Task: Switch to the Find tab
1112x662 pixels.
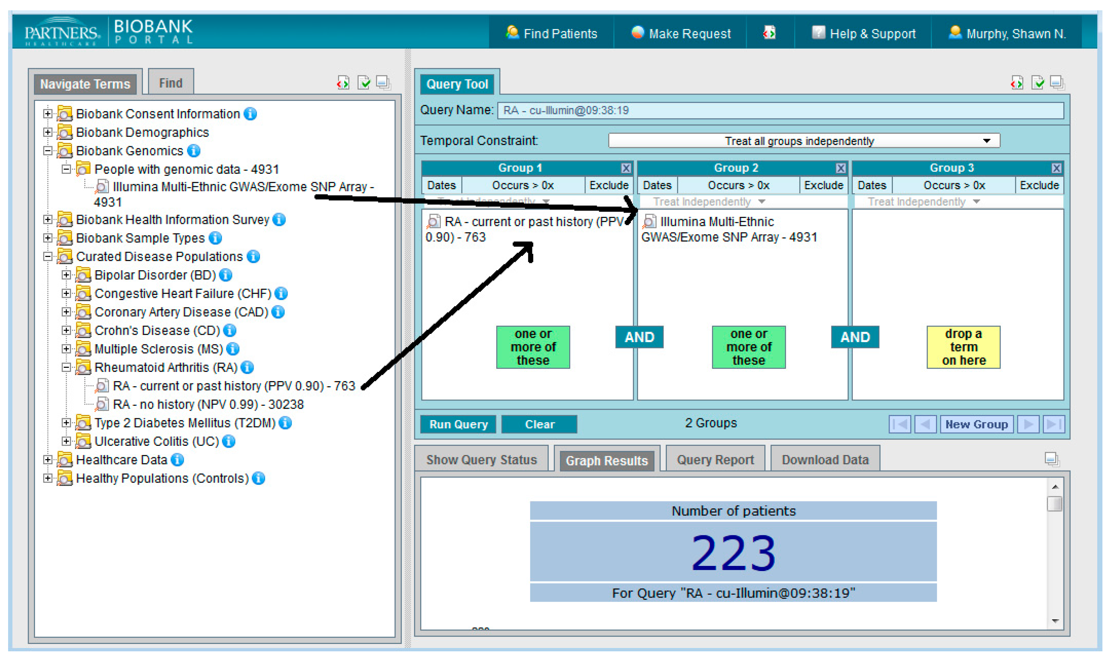Action: 171,82
